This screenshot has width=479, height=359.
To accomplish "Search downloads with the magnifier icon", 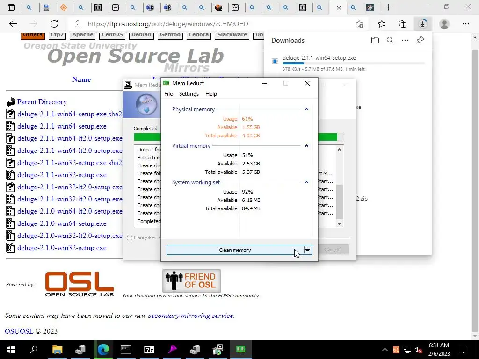I will pos(390,40).
